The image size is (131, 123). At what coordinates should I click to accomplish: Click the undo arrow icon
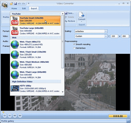tap(19, 4)
